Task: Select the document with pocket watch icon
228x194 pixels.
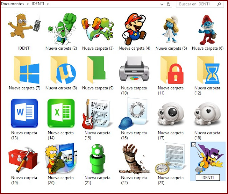Action: click(170, 159)
